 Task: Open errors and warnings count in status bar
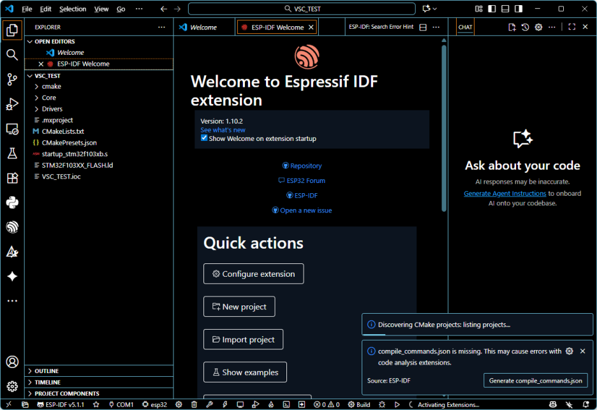point(327,404)
